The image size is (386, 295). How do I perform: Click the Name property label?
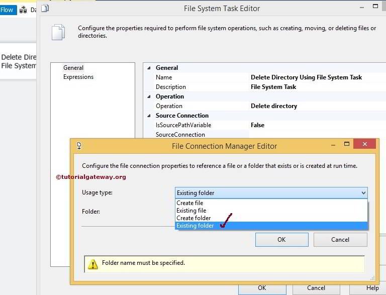[x=164, y=77]
